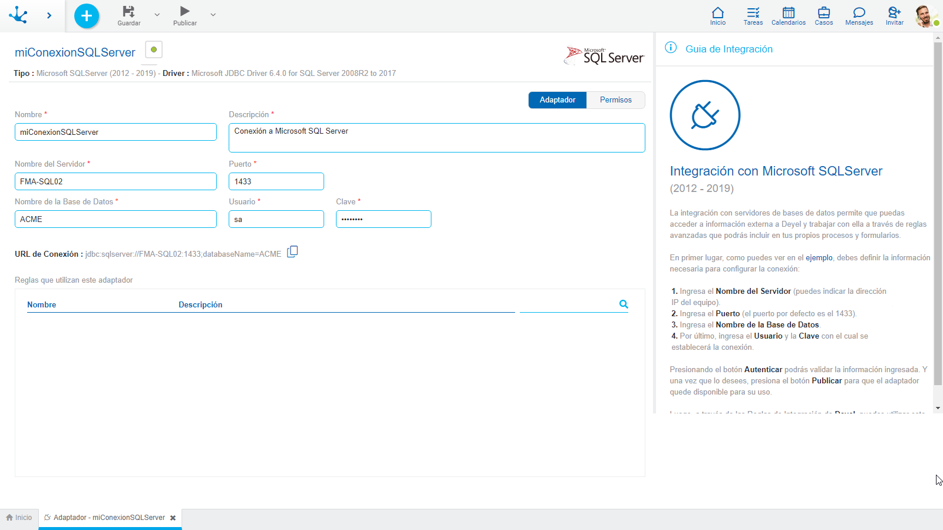
Task: Click the Guía de Integración info icon
Action: 671,48
